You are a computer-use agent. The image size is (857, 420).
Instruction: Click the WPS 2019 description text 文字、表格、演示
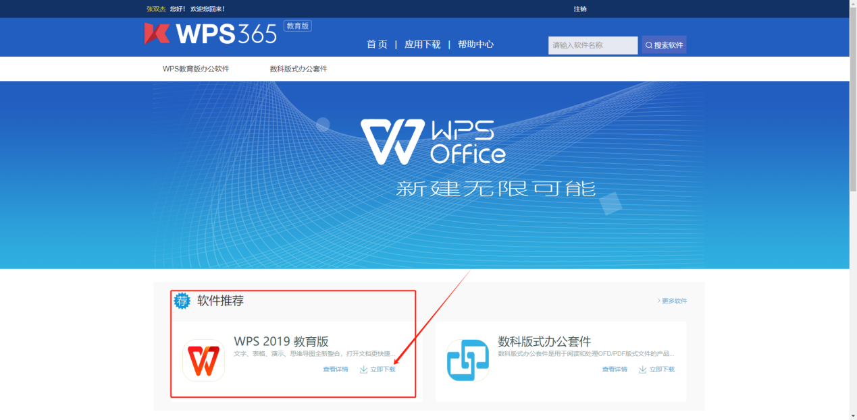pos(315,354)
